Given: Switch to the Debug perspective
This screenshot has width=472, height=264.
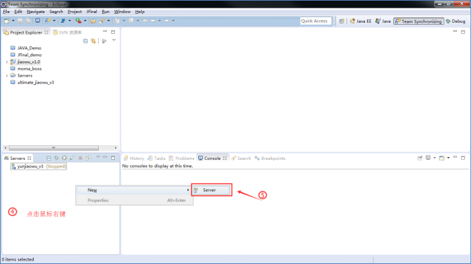Looking at the screenshot, I should click(455, 21).
